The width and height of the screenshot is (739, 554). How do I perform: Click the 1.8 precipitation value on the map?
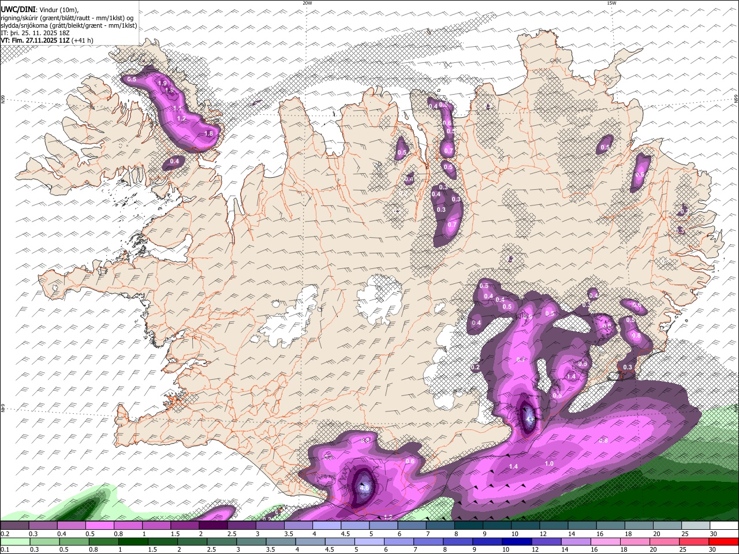coord(209,133)
